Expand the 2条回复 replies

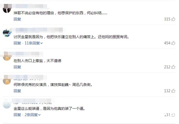pyautogui.click(x=32, y=115)
